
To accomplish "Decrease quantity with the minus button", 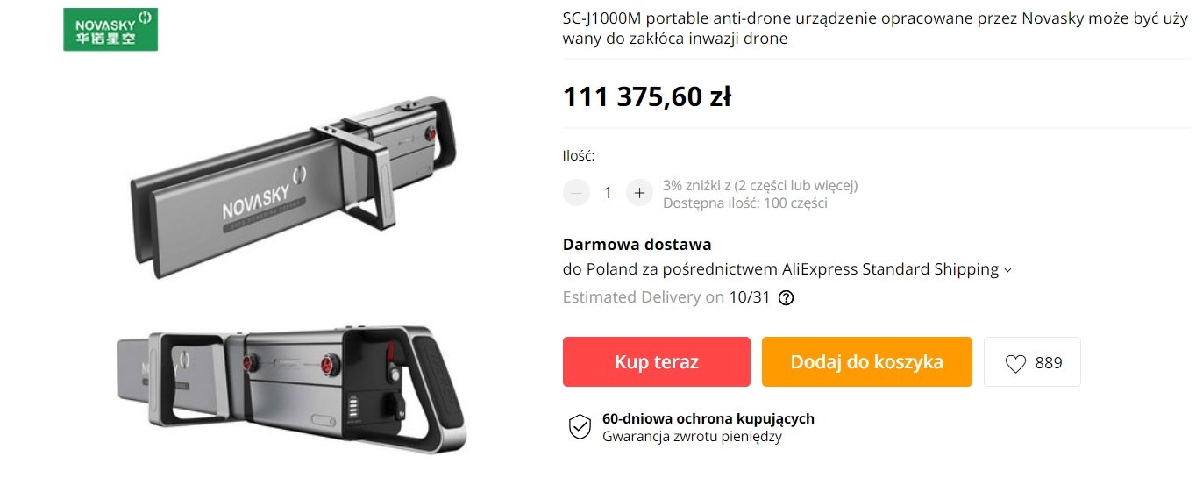I will point(576,193).
